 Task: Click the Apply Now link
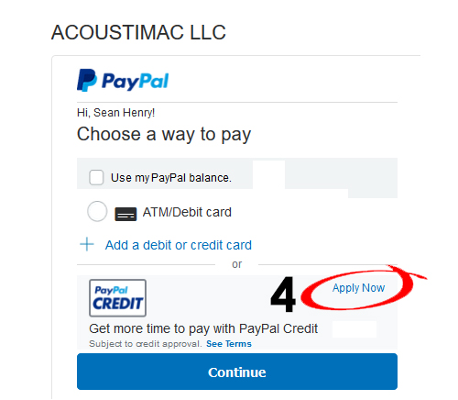click(358, 288)
